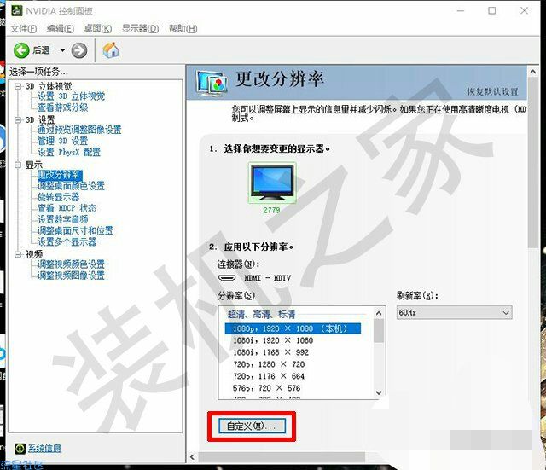The width and height of the screenshot is (546, 470).
Task: Click the 自定义(M)... button
Action: coord(252,426)
